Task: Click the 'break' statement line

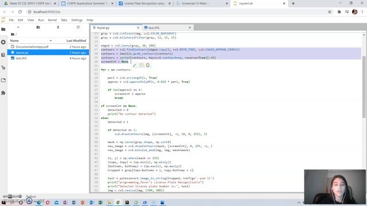Action: click(x=119, y=98)
